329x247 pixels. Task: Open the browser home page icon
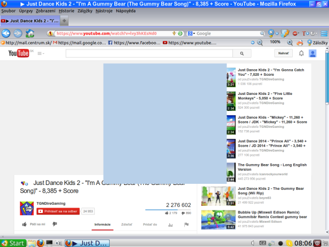click(x=30, y=33)
